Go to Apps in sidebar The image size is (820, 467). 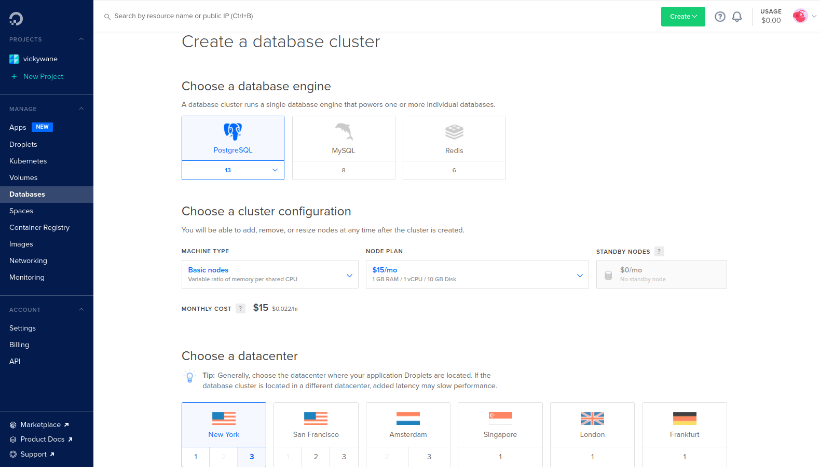click(18, 127)
